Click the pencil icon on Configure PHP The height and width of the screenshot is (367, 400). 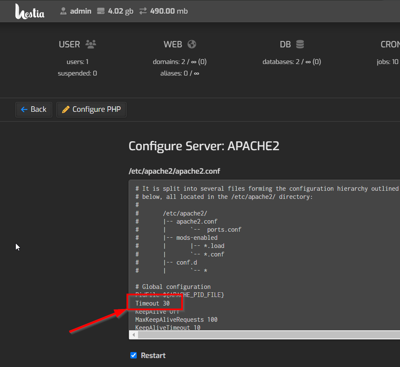(x=65, y=109)
